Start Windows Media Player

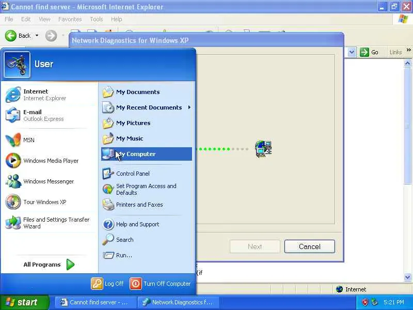pos(49,161)
